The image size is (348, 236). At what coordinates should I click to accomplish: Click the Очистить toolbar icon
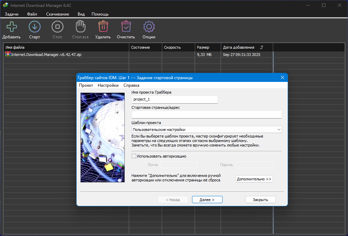(126, 27)
